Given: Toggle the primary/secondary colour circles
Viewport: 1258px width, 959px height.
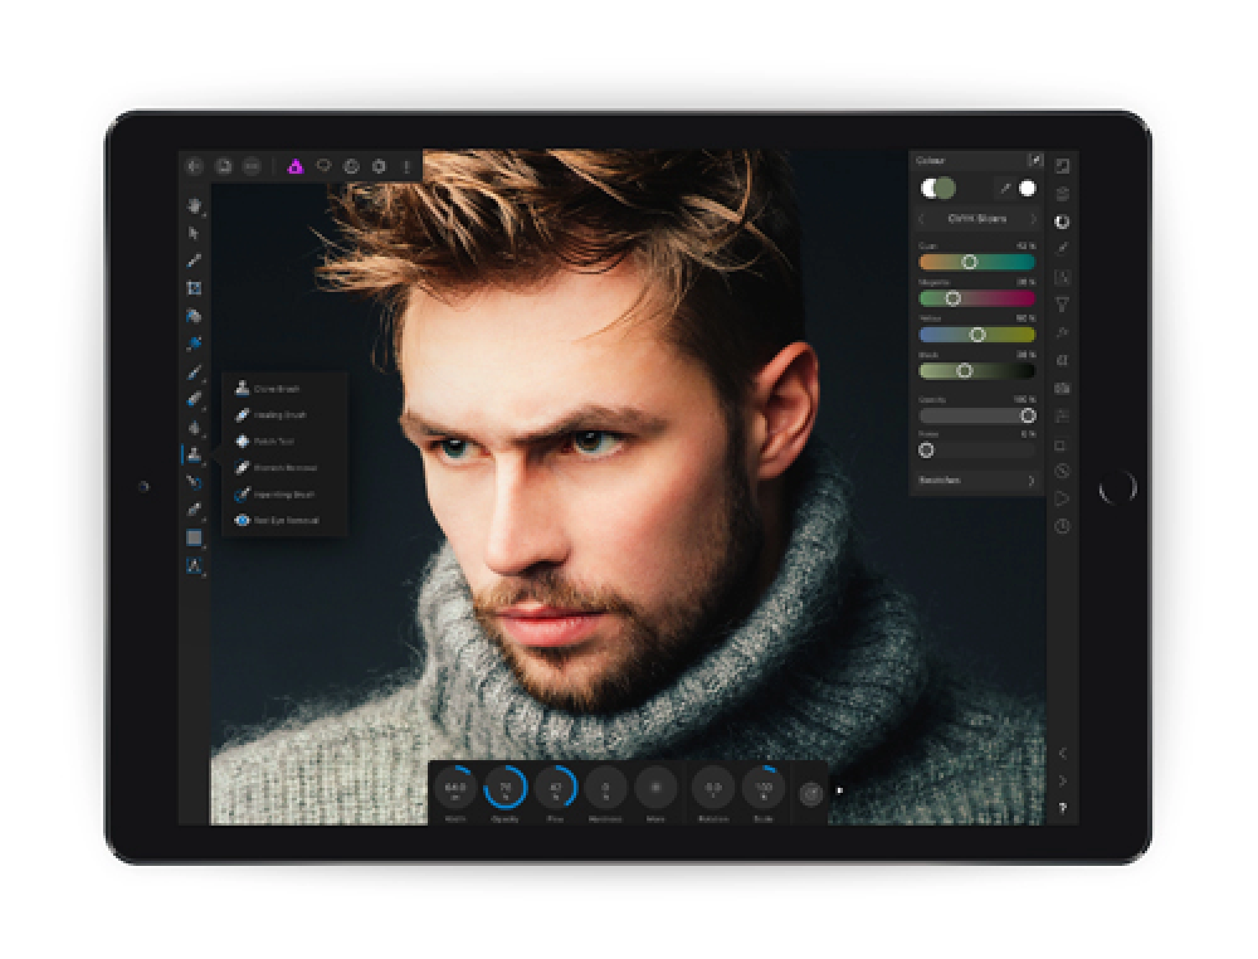Looking at the screenshot, I should point(937,188).
